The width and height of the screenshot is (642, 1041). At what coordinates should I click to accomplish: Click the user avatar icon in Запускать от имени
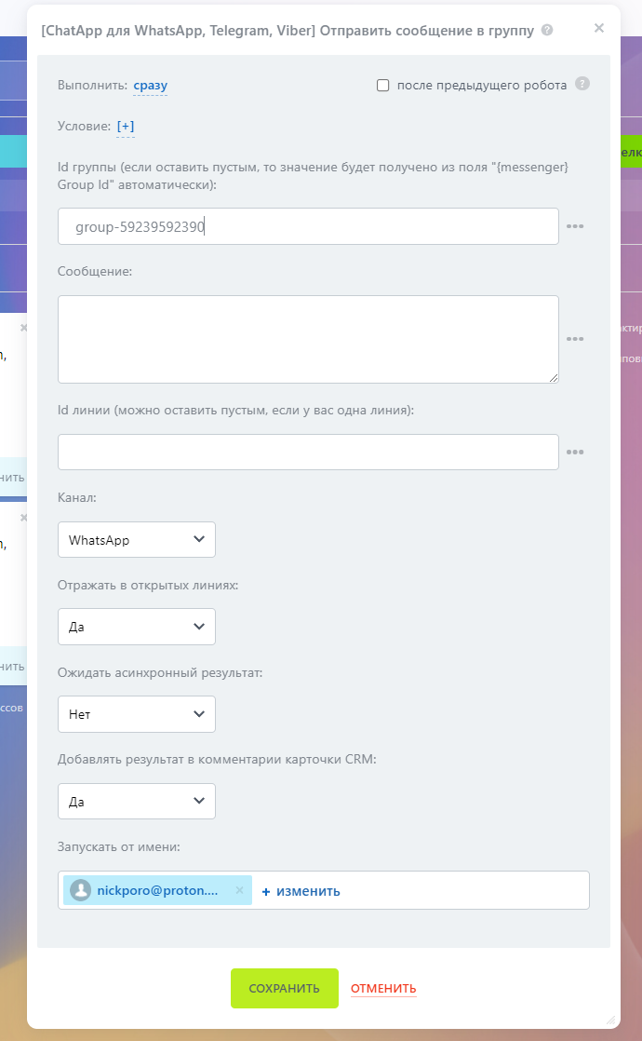pyautogui.click(x=81, y=891)
